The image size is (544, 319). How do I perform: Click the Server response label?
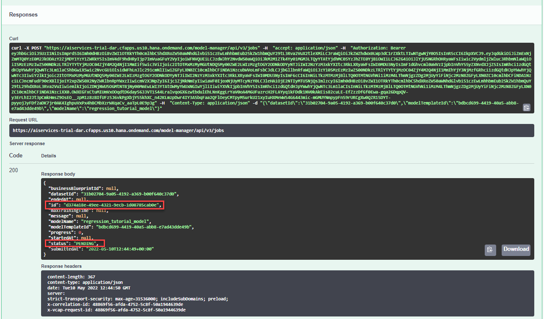click(27, 144)
